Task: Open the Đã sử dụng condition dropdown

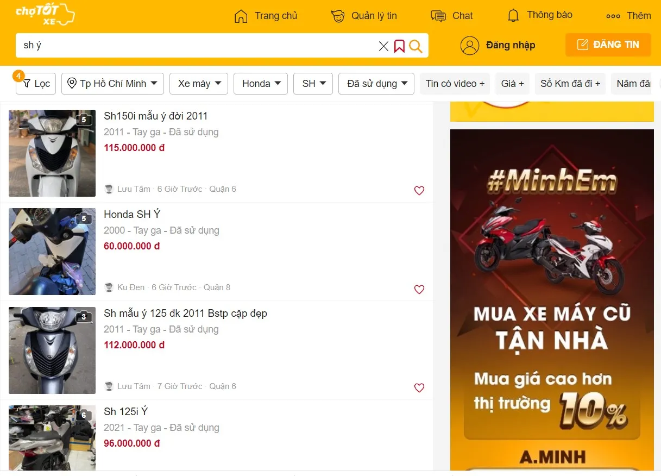Action: tap(376, 84)
